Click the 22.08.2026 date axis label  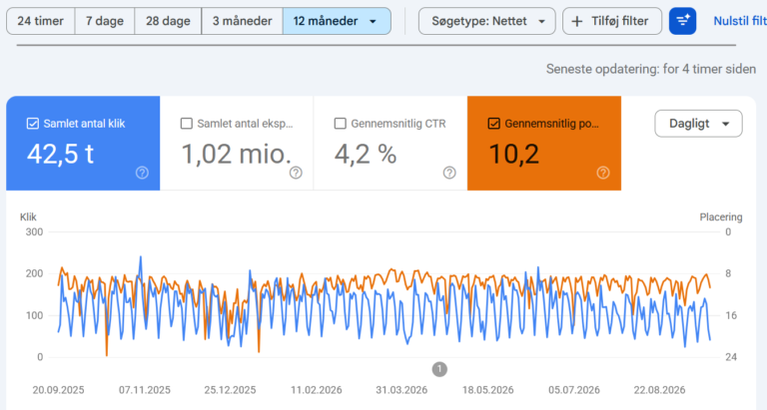(x=659, y=390)
